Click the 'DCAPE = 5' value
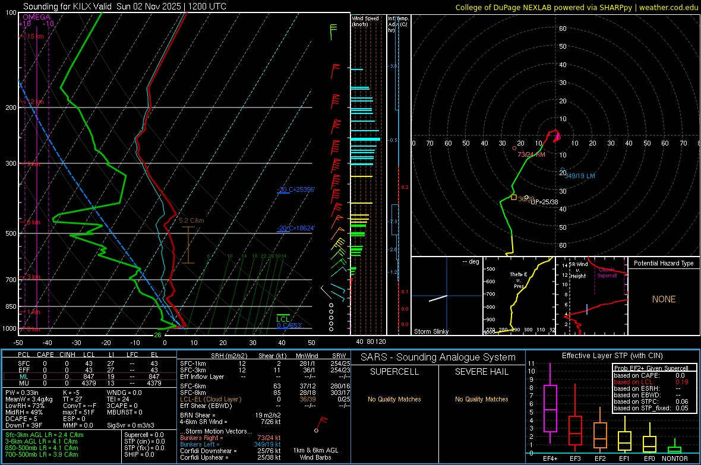Image resolution: width=701 pixels, height=465 pixels. [21, 419]
